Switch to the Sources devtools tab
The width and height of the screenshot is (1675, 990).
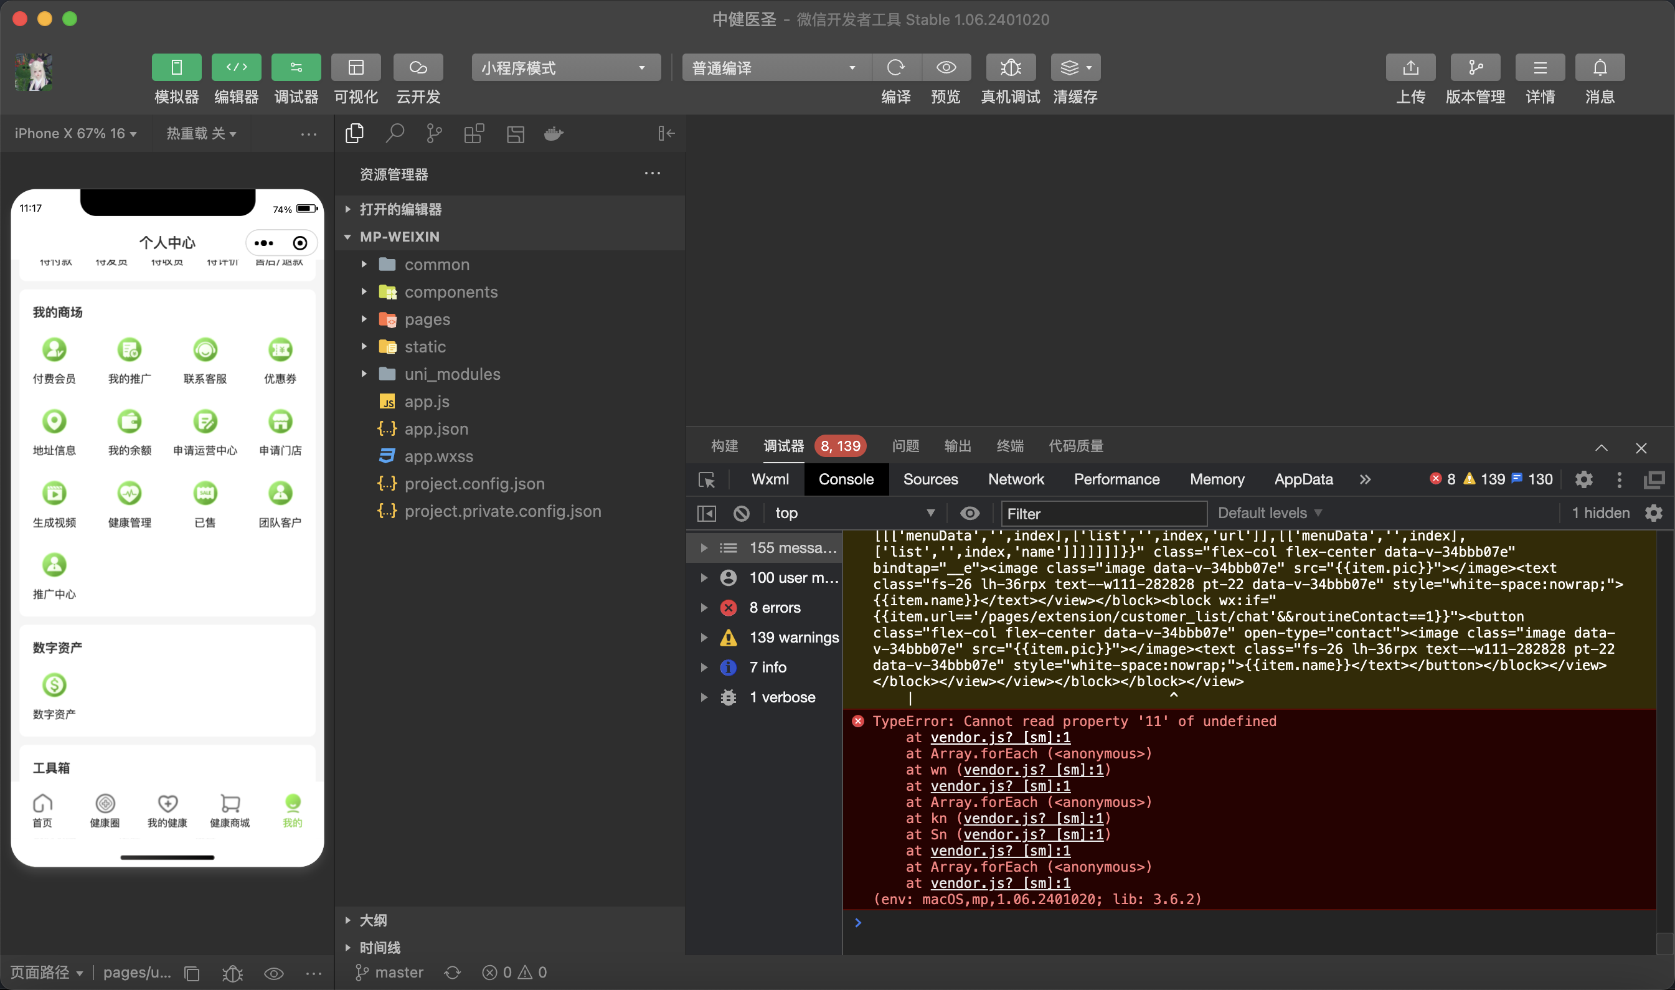930,479
